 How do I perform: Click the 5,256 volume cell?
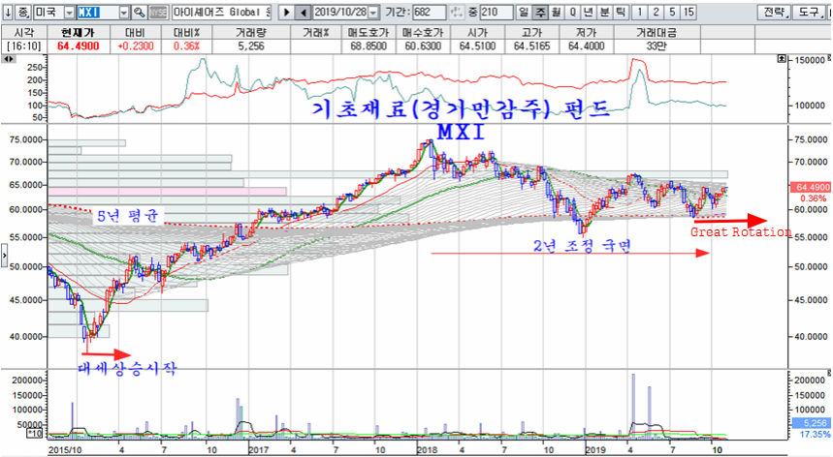251,46
